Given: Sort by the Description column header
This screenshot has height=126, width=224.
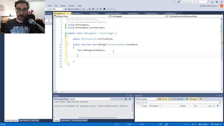Looking at the screenshot, I should coord(154,106).
